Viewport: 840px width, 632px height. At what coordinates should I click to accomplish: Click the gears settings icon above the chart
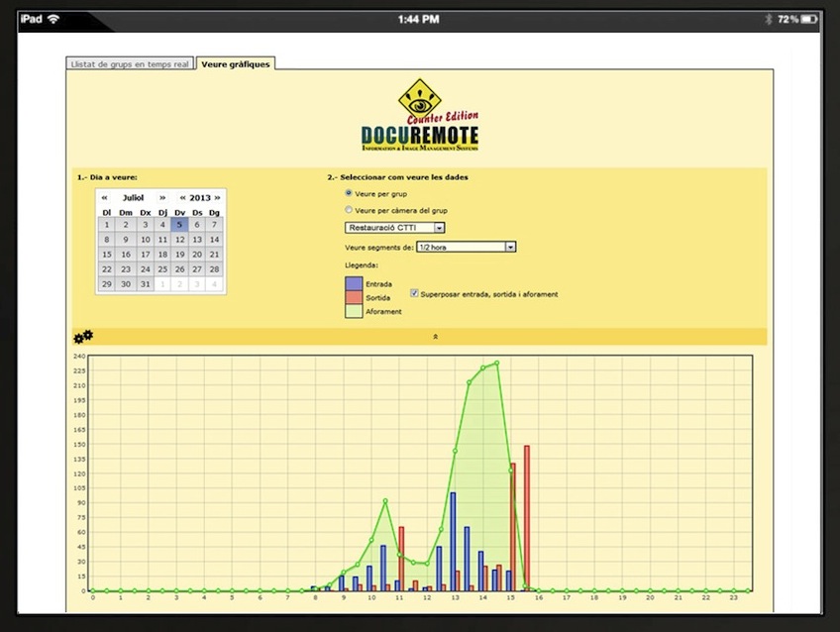click(83, 337)
